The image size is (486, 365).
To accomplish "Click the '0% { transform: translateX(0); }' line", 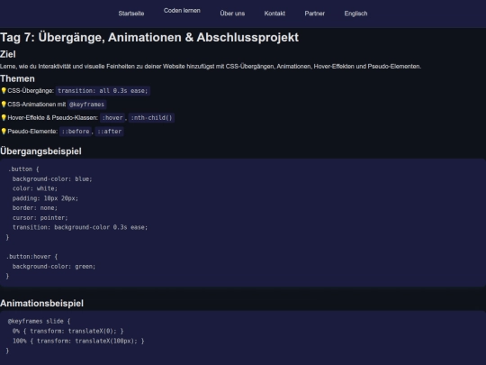I will click(68, 331).
